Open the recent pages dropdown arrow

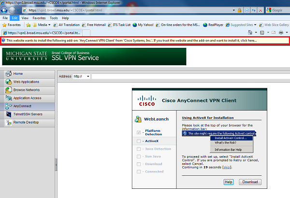tap(18, 10)
